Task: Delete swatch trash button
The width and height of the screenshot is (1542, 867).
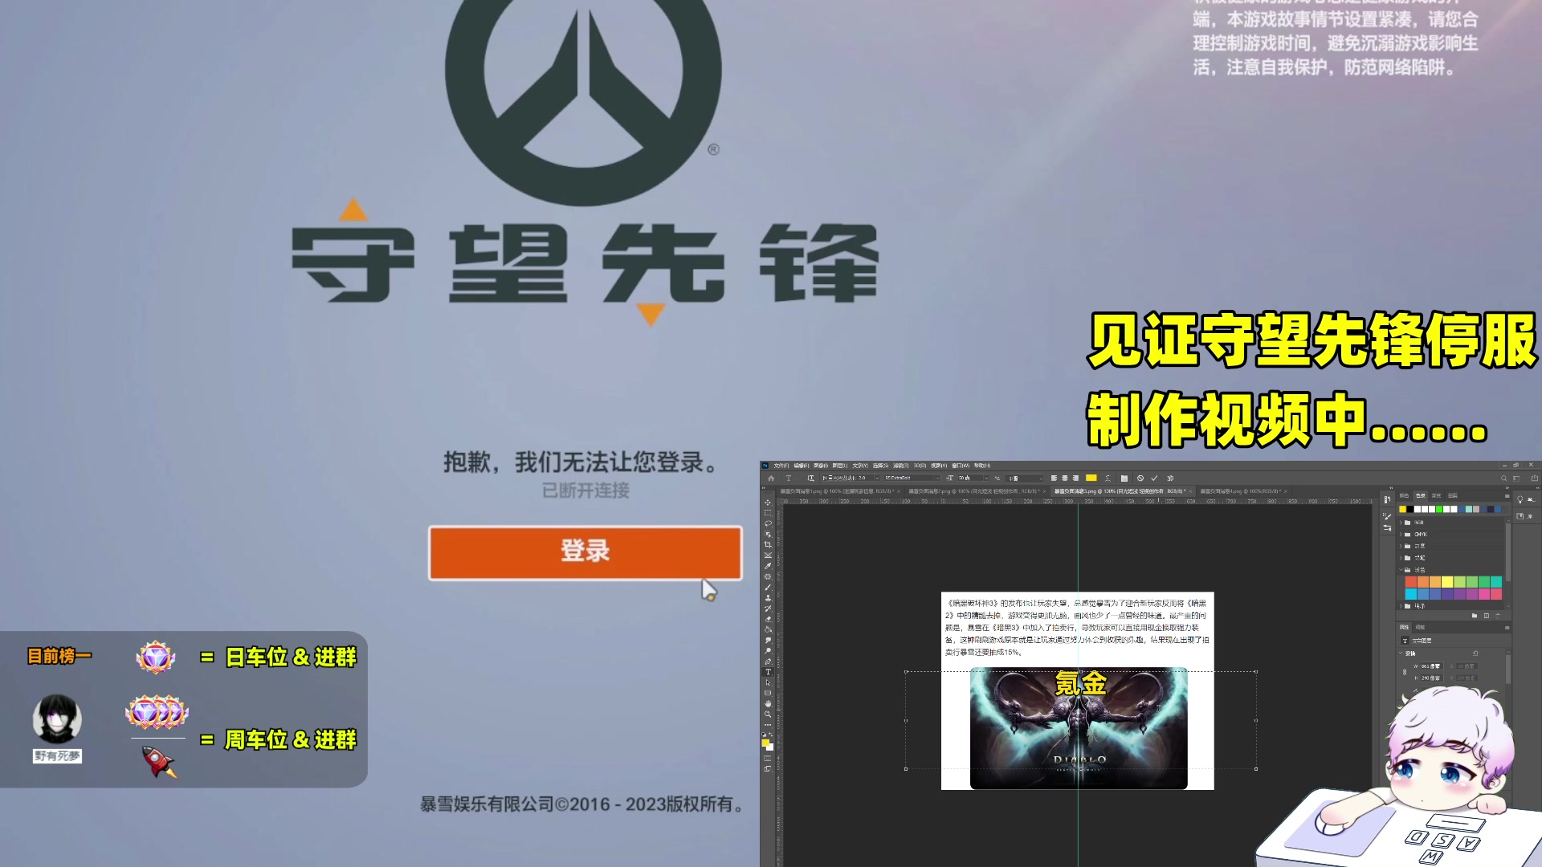Action: pyautogui.click(x=1498, y=616)
